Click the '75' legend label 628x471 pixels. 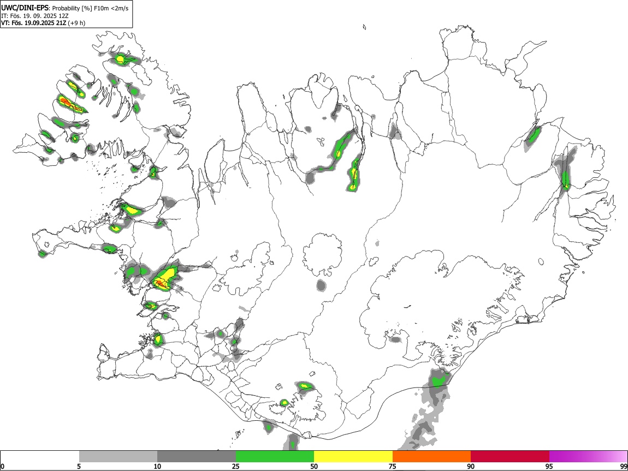(x=392, y=466)
